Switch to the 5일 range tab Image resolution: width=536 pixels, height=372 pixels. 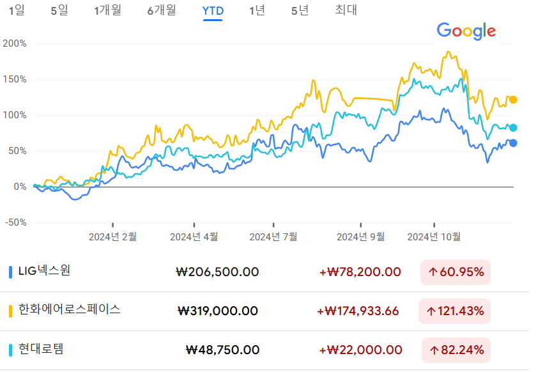pyautogui.click(x=59, y=10)
